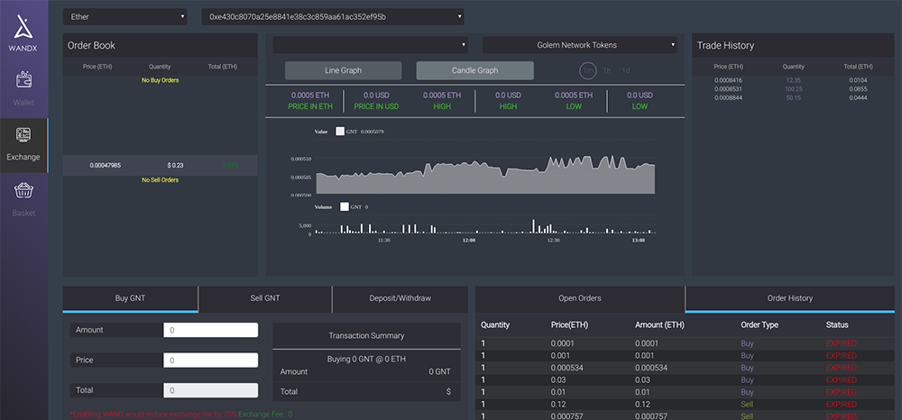902x420 pixels.
Task: Switch to Buy GNT tab
Action: (x=130, y=298)
